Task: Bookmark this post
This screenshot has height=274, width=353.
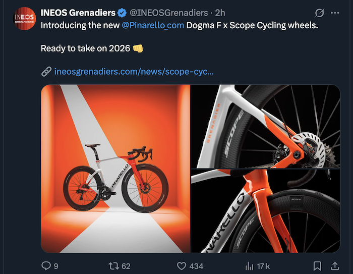Action: point(317,265)
